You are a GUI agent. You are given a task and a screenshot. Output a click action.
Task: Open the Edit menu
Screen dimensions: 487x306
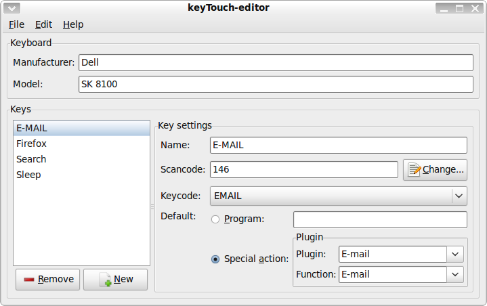43,24
